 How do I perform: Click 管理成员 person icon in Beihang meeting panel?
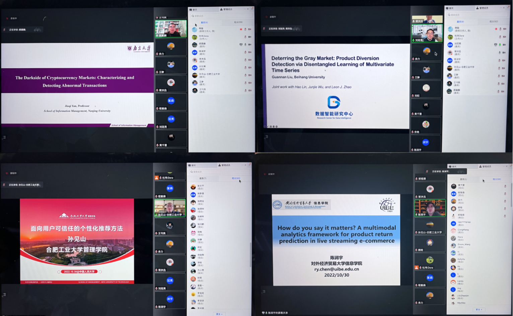tap(477, 8)
